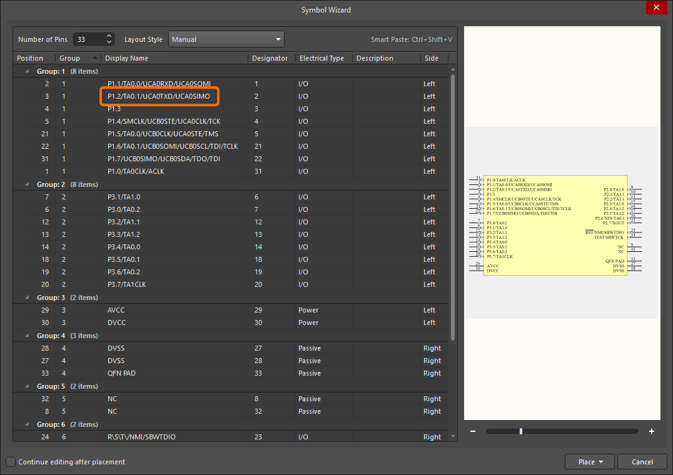Collapse the Group: 2 section

(27, 184)
